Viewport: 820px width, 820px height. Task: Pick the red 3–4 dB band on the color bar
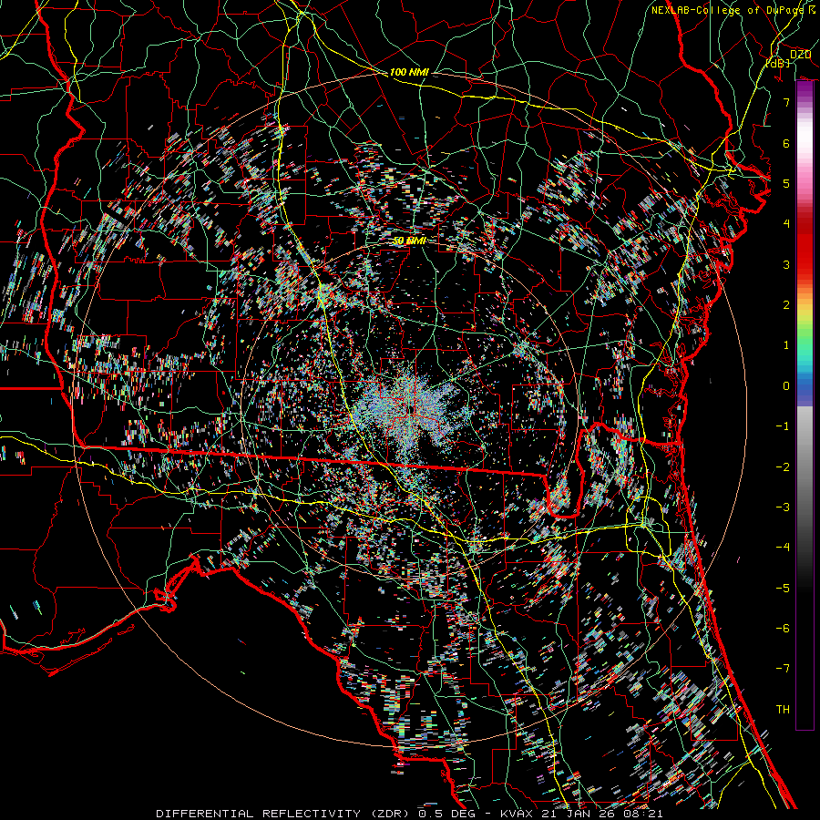[x=805, y=244]
